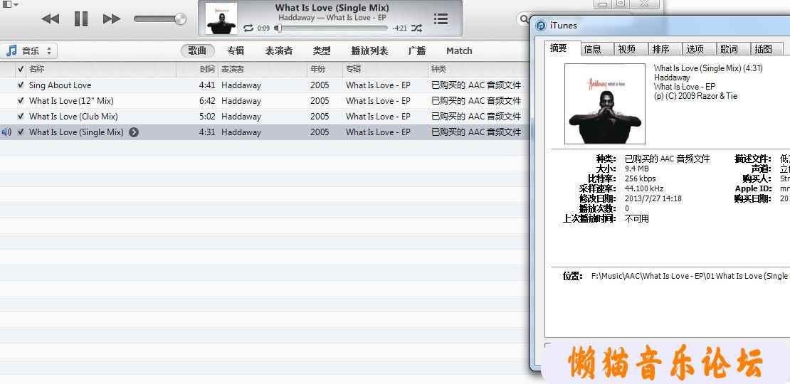Screen dimensions: 790x384
Task: Switch to the 歌曲 view tab
Action: click(x=198, y=50)
